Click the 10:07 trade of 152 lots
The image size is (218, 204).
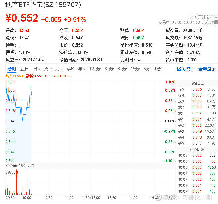197,191
